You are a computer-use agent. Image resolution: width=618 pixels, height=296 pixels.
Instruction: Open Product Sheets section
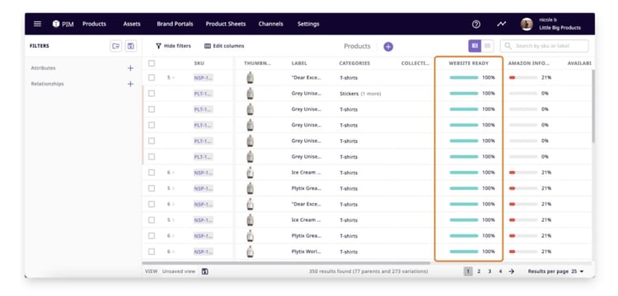coord(226,24)
